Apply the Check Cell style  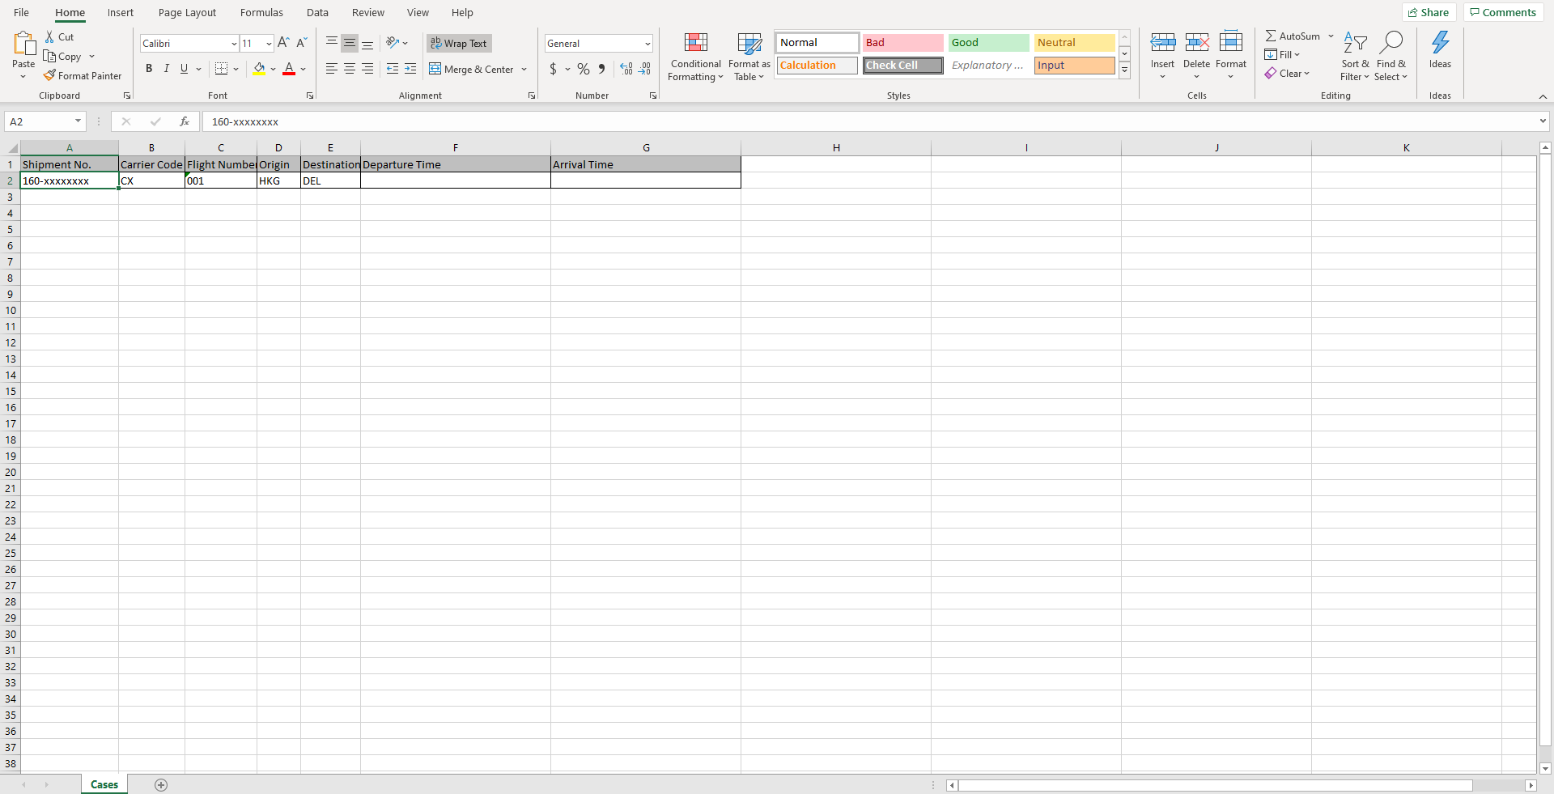tap(902, 66)
